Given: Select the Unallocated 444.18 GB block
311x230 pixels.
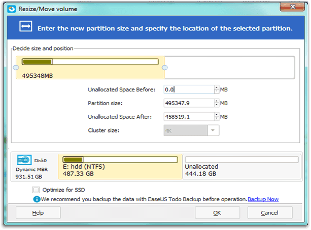Looking at the screenshot, I should pos(242,167).
